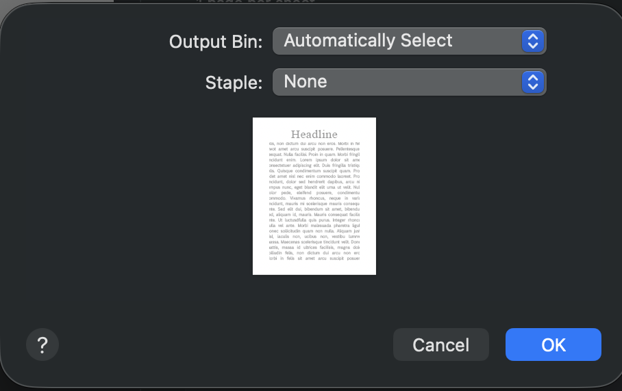Click the Output Bin label
Screen dimensions: 622x391
coord(216,42)
